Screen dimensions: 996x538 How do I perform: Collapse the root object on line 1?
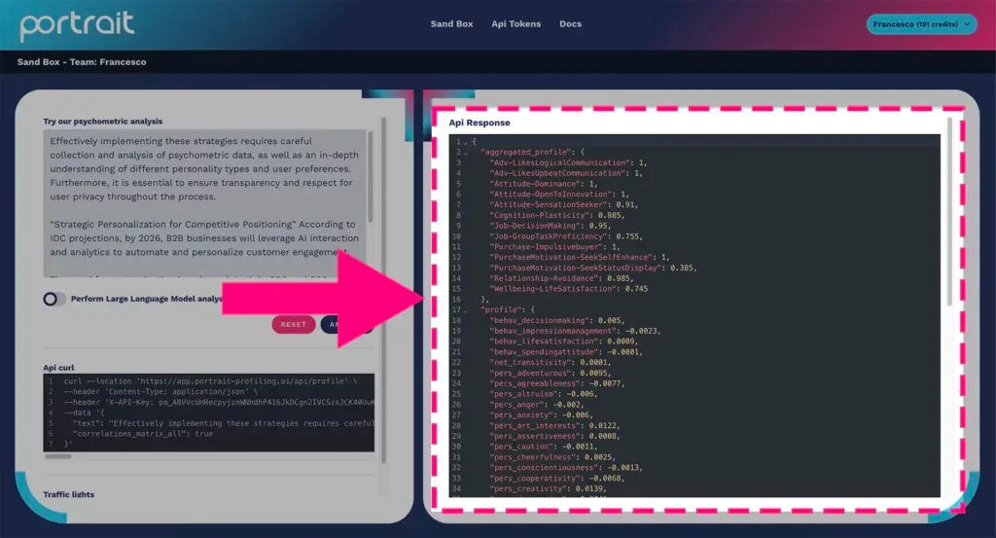466,142
